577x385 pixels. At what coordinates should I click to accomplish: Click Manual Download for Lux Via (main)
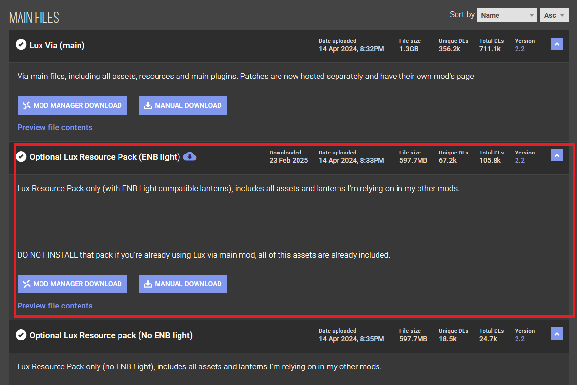(x=182, y=105)
